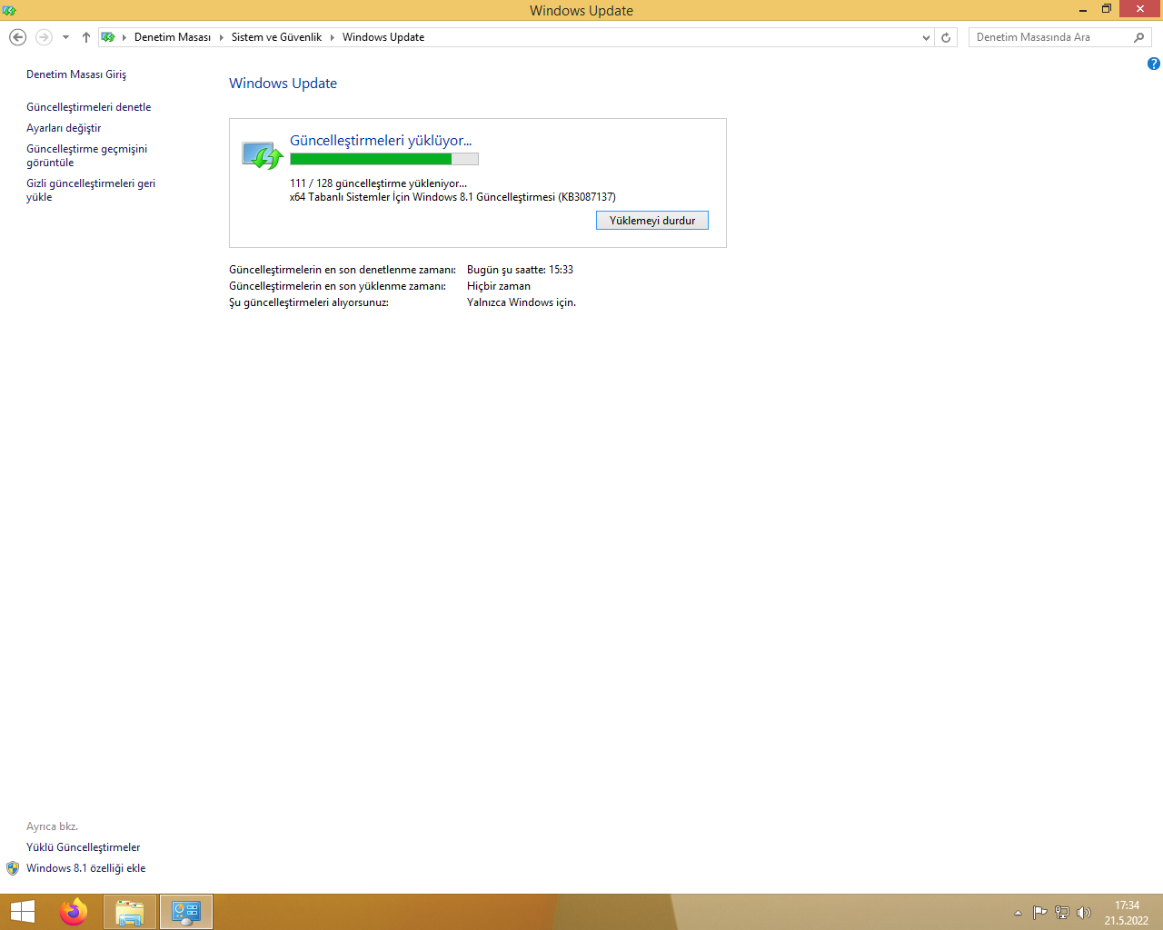The image size is (1163, 930).
Task: Click the volume speaker tray icon
Action: point(1084,913)
